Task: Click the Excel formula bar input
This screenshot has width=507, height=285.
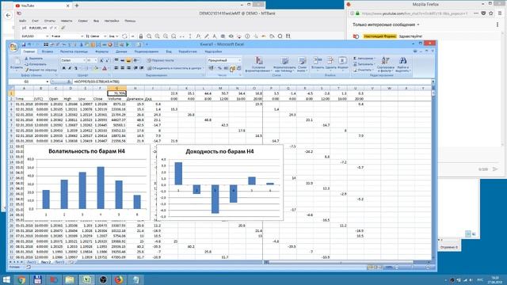Action: tap(252, 82)
